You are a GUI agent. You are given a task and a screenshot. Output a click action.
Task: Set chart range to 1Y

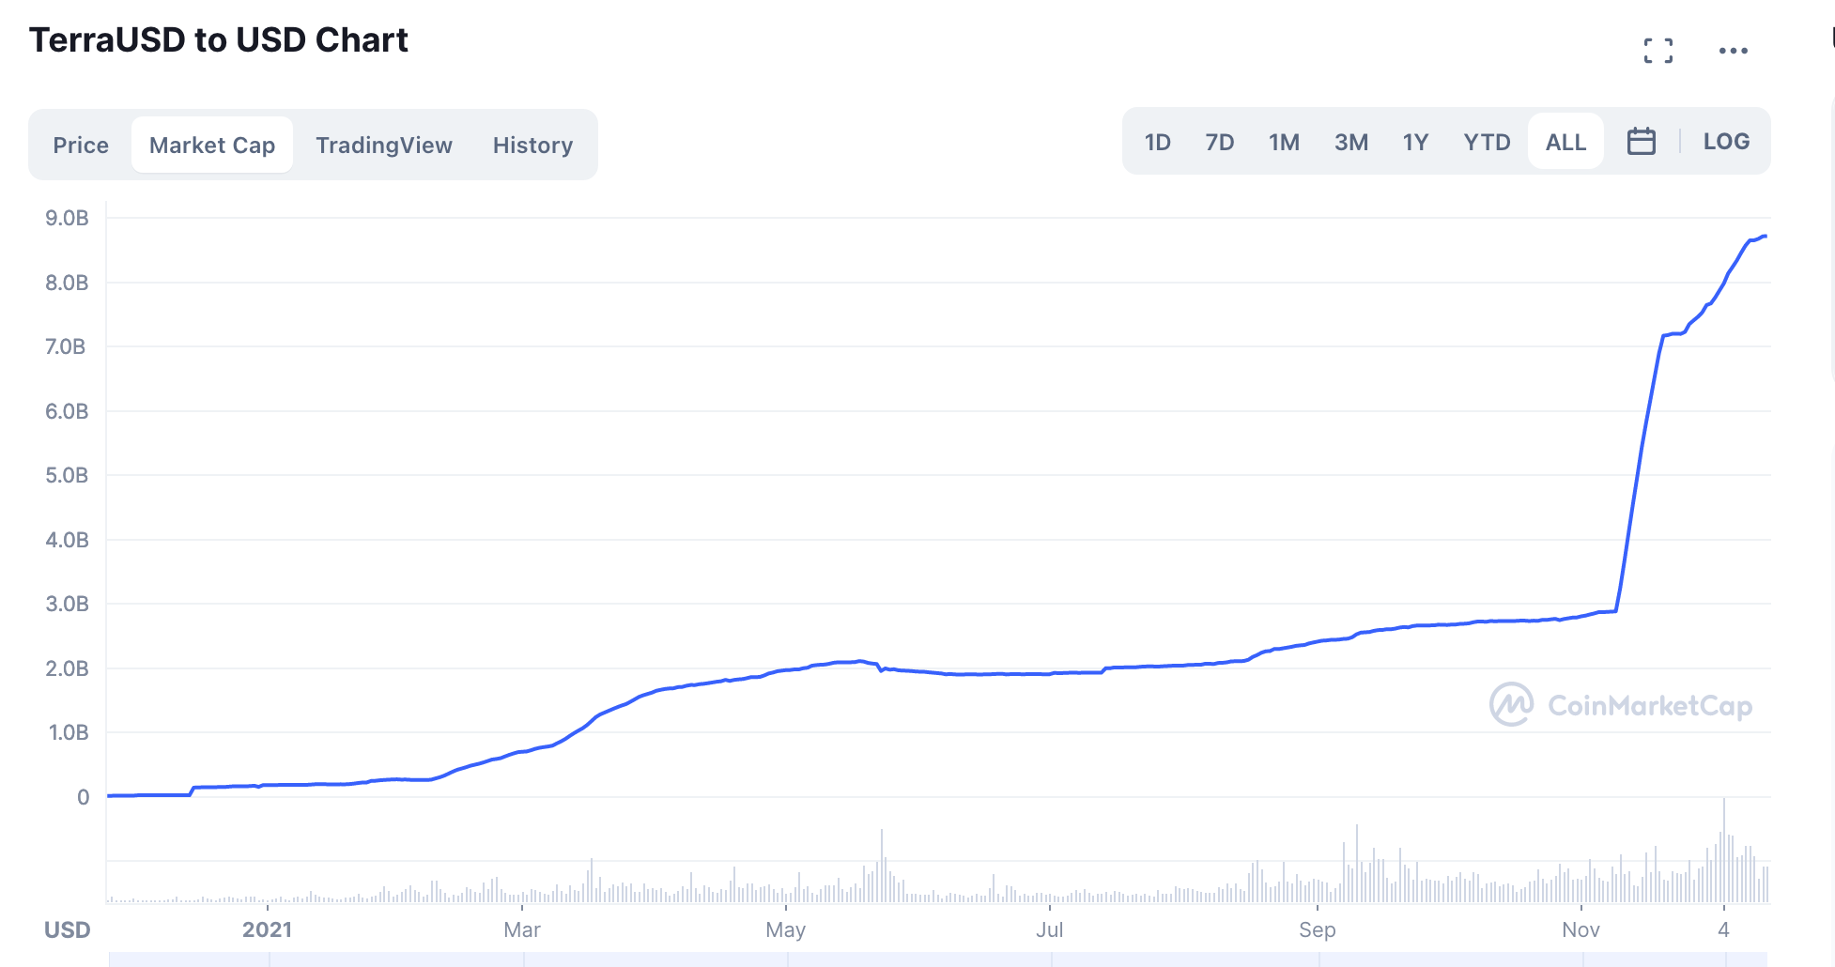(1415, 142)
